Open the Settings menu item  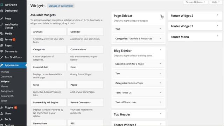click(9, 125)
